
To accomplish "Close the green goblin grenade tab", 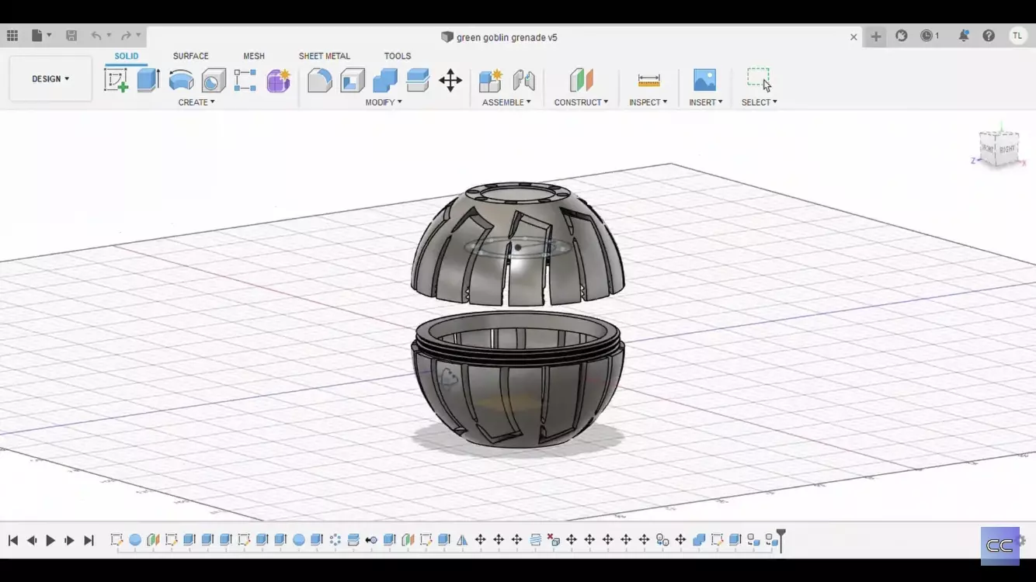I will click(x=853, y=36).
